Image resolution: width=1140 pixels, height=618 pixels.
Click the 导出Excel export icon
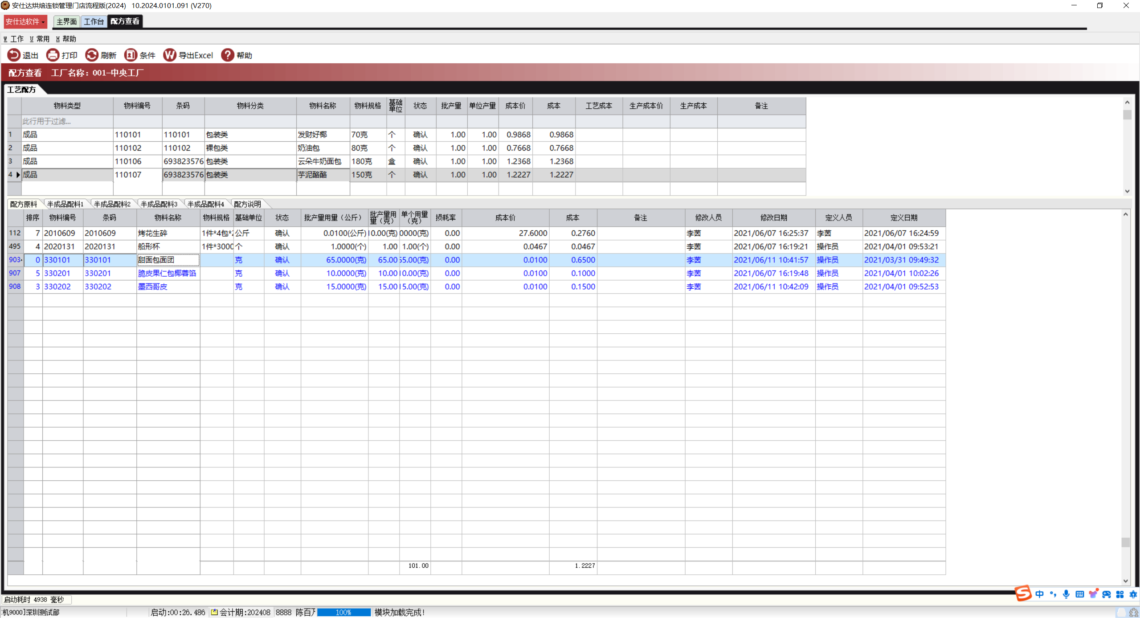point(169,55)
